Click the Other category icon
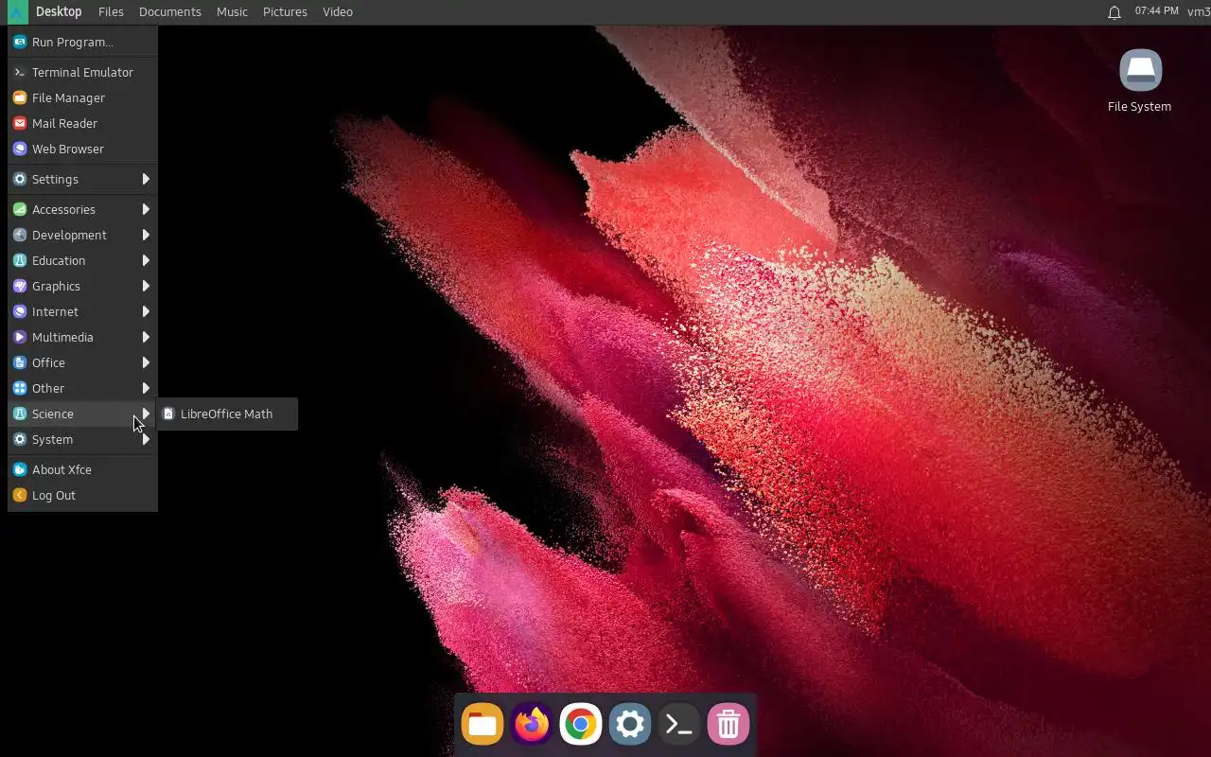Screen dimensions: 1211x757 pos(19,388)
